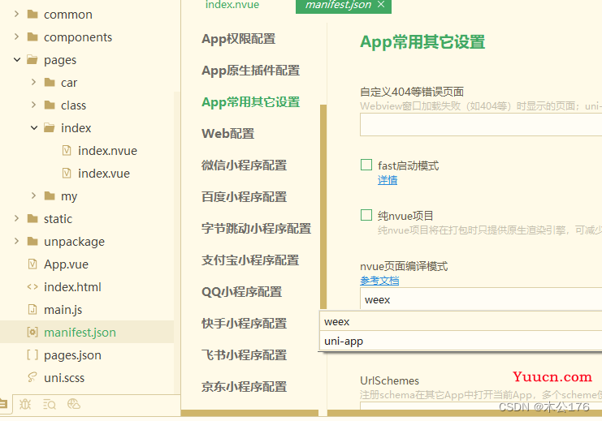Viewport: 602px width, 421px height.
Task: Click the settings list vertical scrollbar
Action: click(323, 207)
